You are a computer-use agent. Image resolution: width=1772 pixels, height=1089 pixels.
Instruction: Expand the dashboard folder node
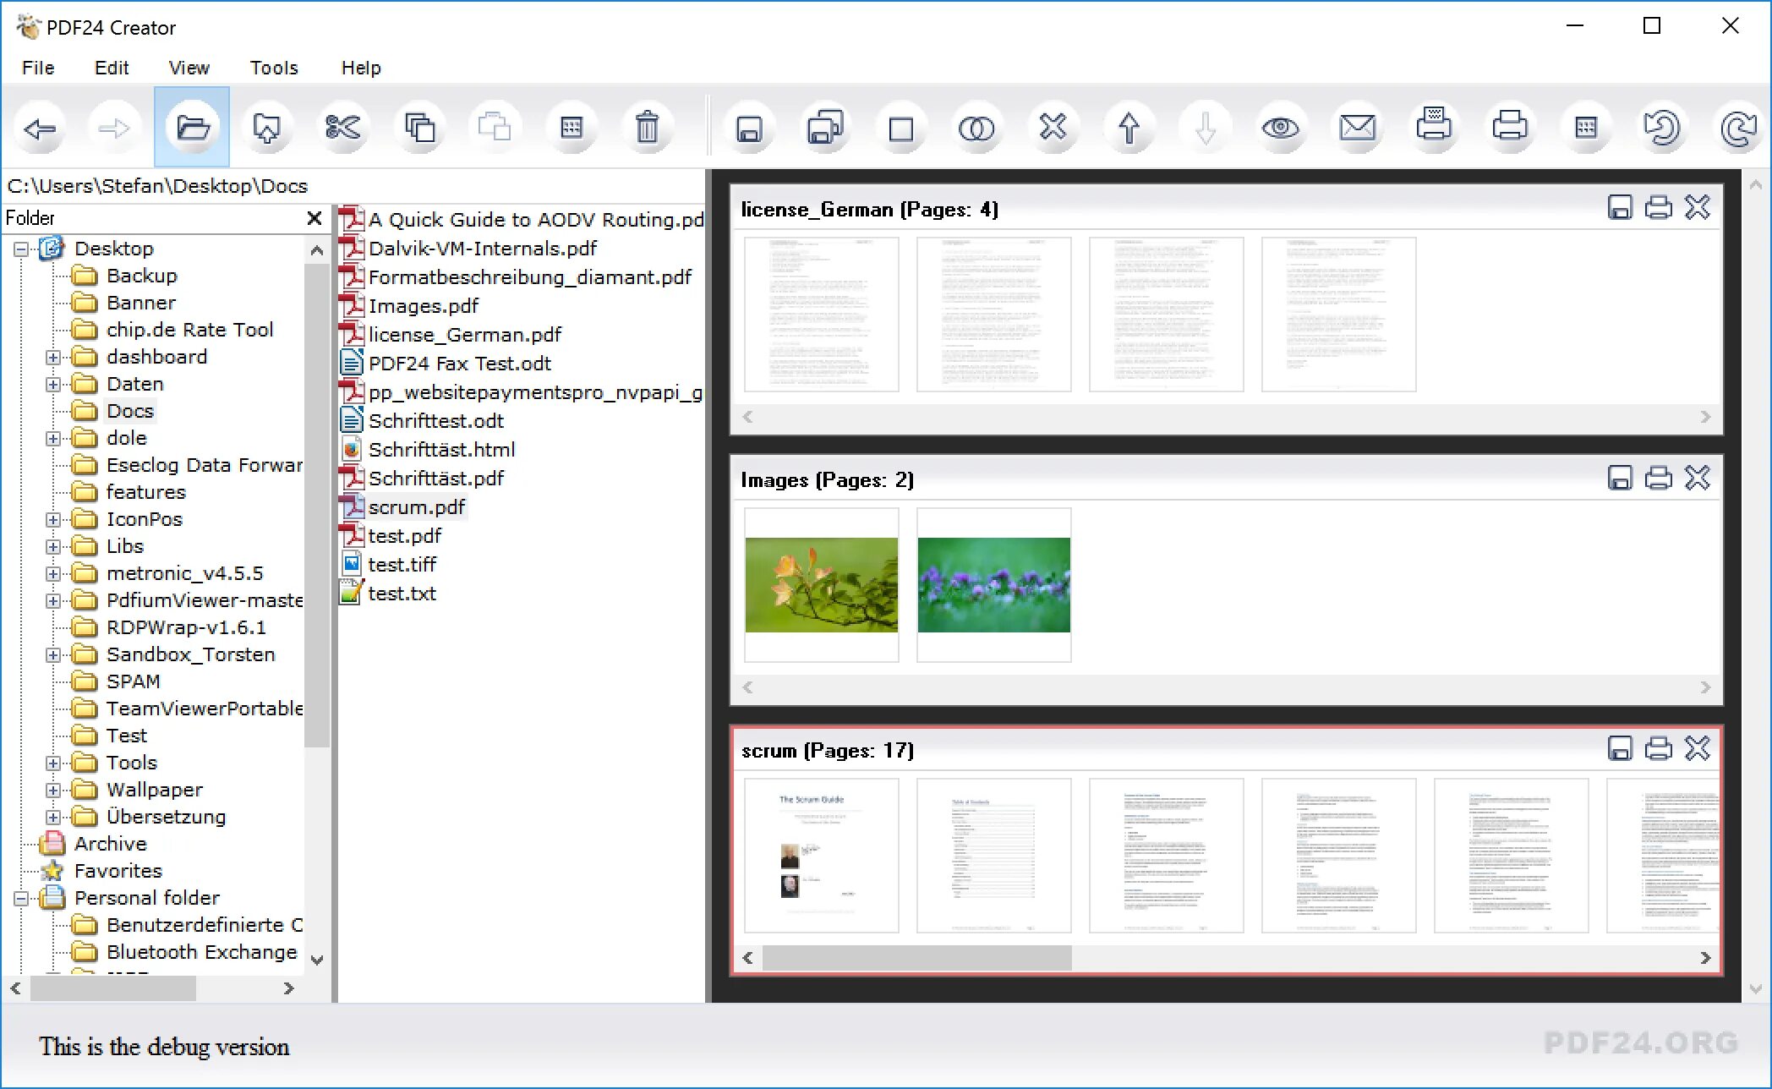[x=53, y=357]
